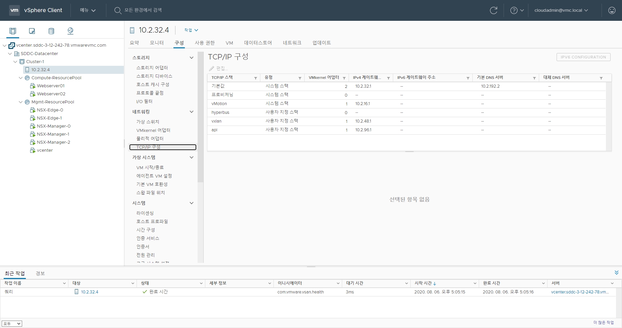Open Networking inventory view icon
622x328 pixels.
[70, 31]
